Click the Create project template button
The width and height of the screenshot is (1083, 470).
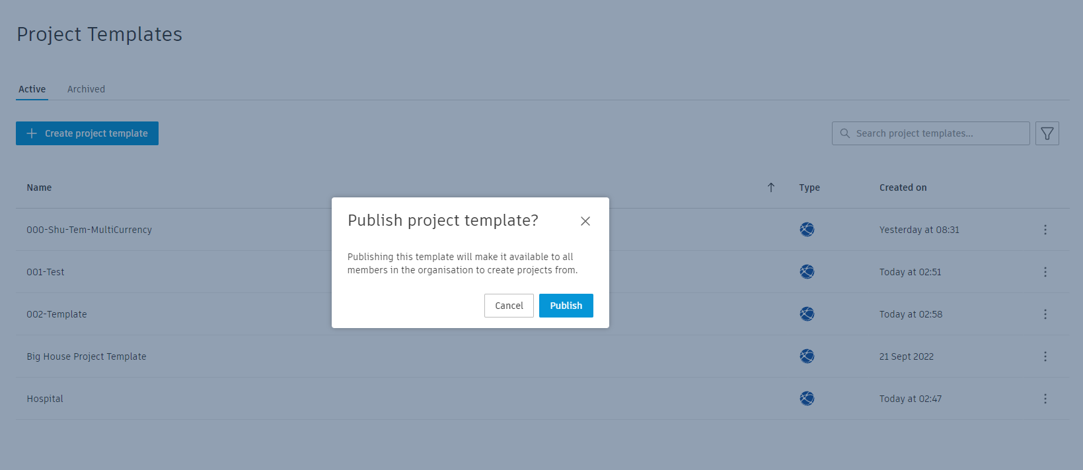click(x=87, y=133)
